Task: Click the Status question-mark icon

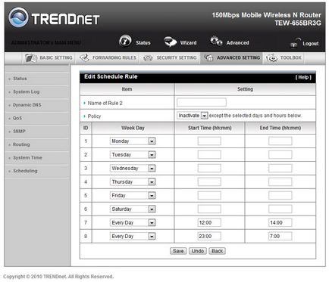Action: point(125,41)
